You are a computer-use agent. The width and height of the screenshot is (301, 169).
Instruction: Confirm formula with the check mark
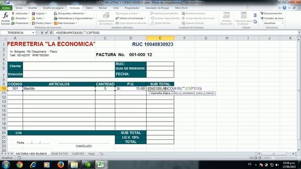(x=47, y=32)
